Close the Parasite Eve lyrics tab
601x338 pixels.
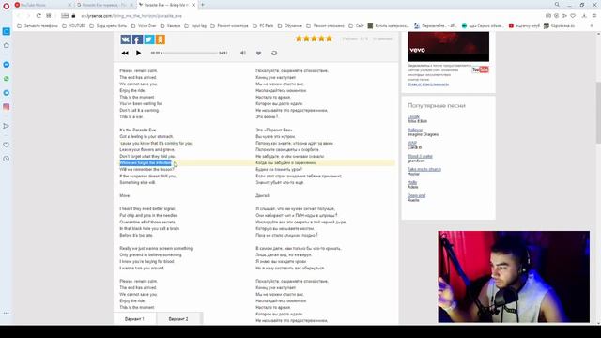pos(193,5)
